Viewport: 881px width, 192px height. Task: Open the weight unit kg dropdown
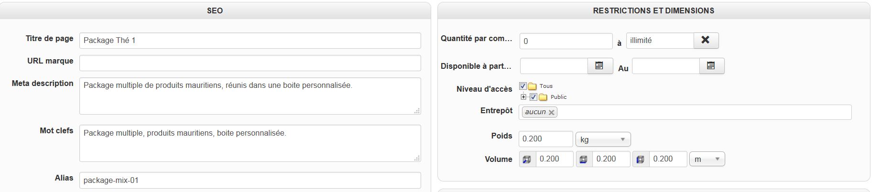(603, 139)
